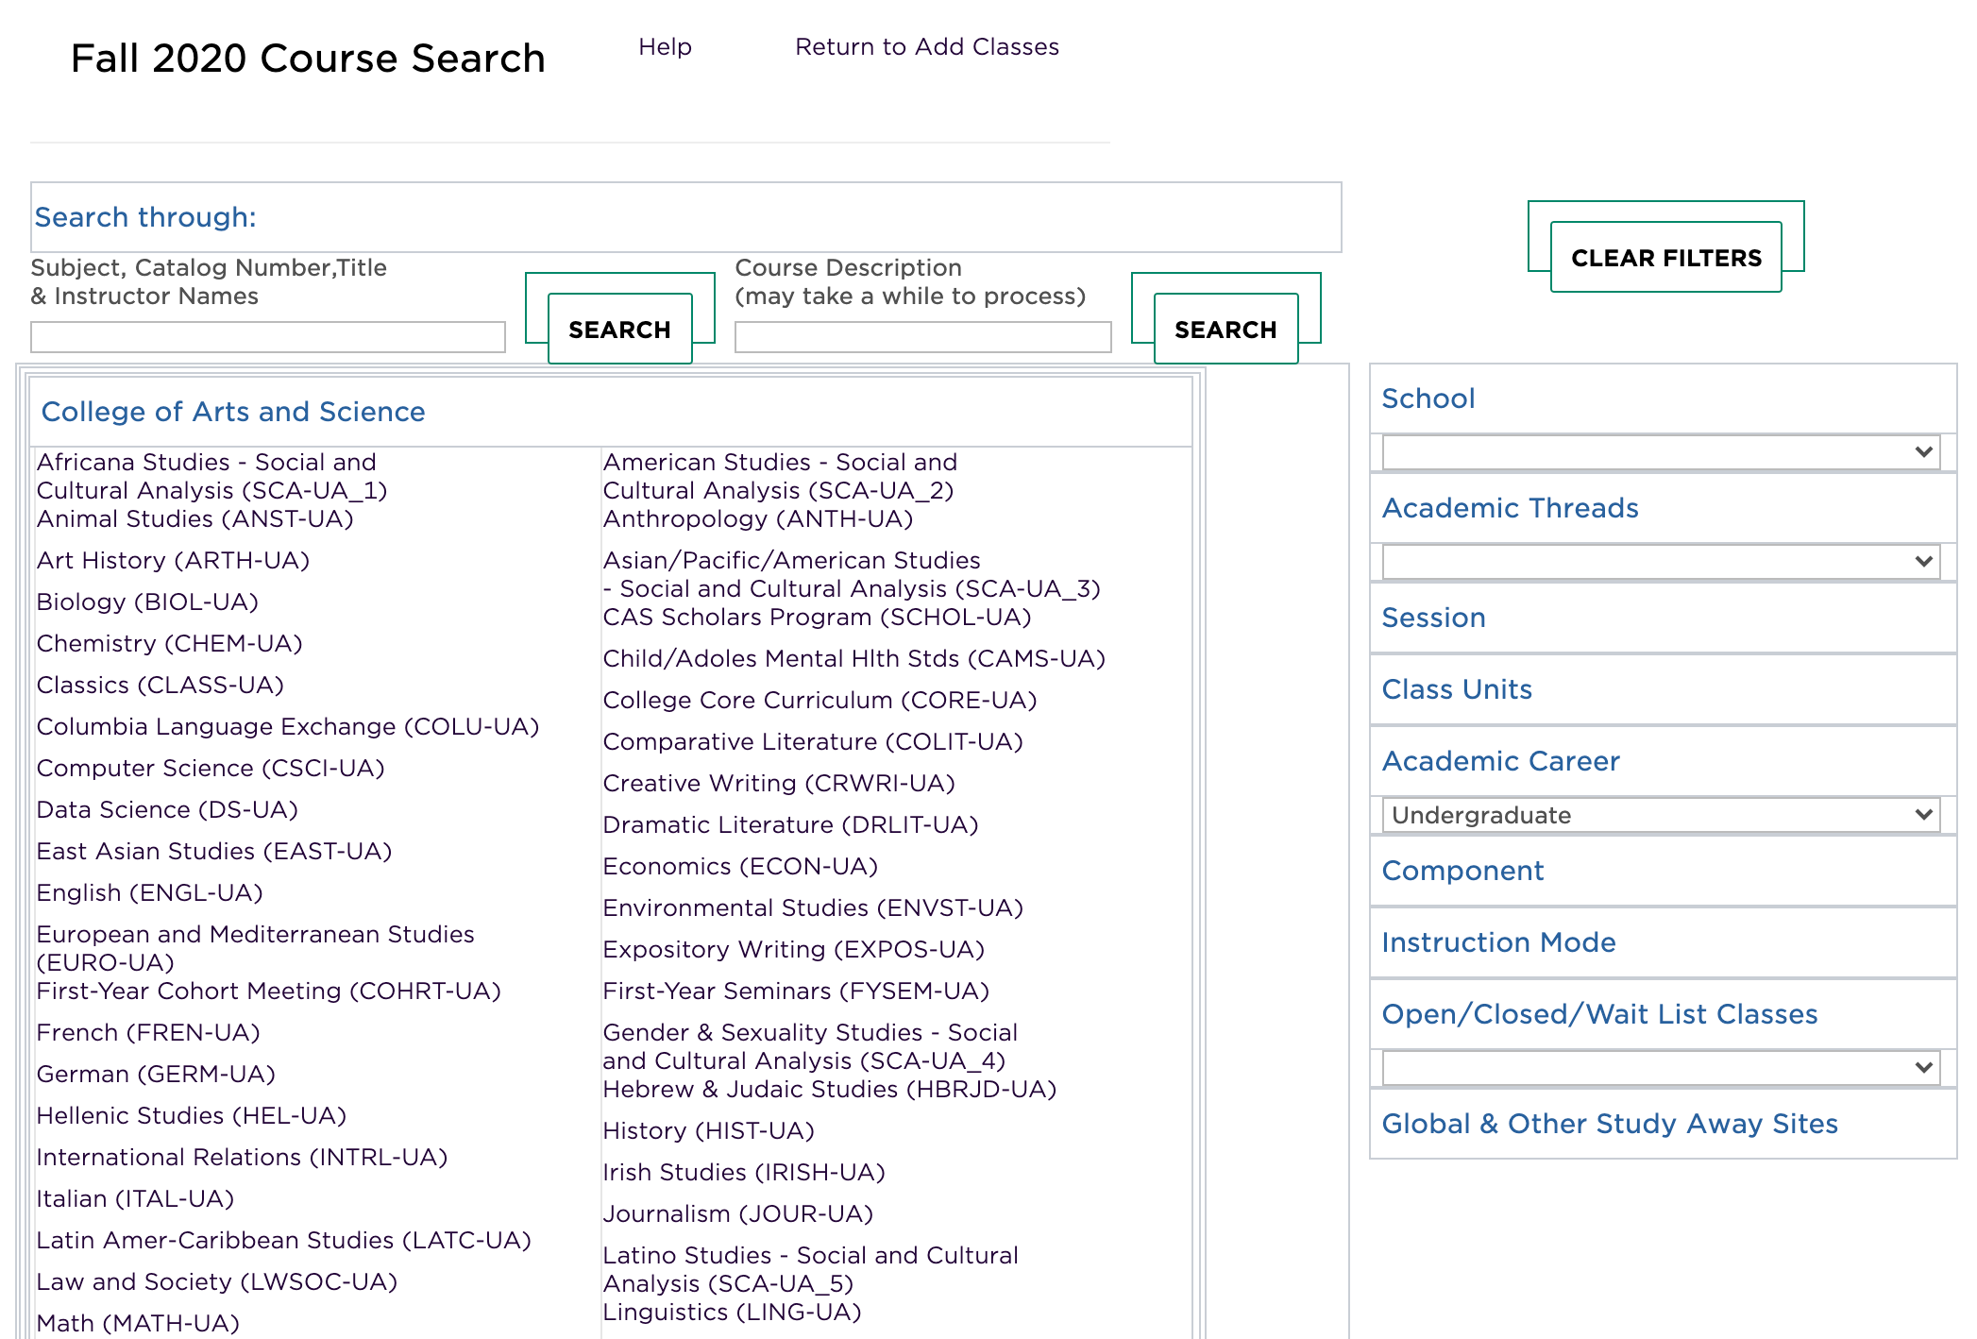Select English (ENGL-UA)
Viewport: 1977px width, 1339px height.
(x=150, y=893)
